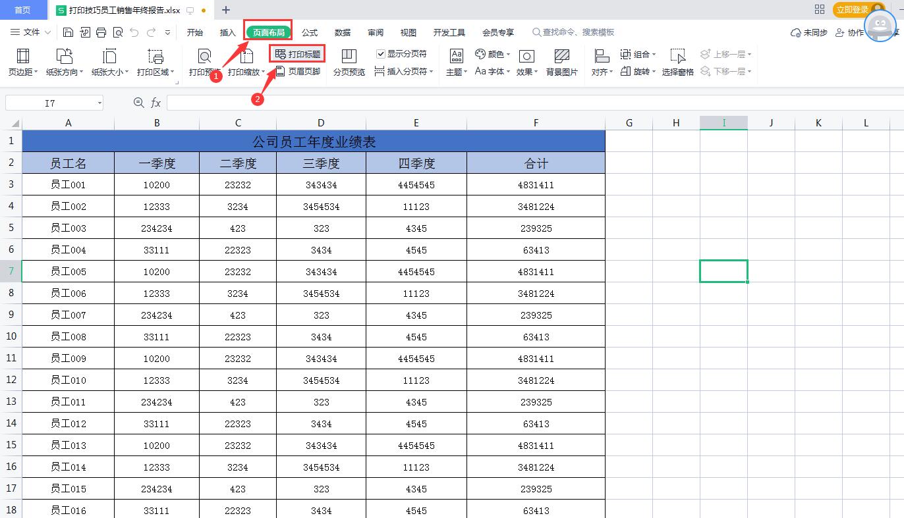
Task: Click the fx insert function icon
Action: pos(156,103)
